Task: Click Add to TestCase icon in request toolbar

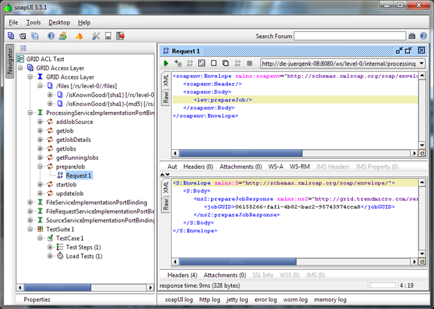Action: [x=178, y=64]
